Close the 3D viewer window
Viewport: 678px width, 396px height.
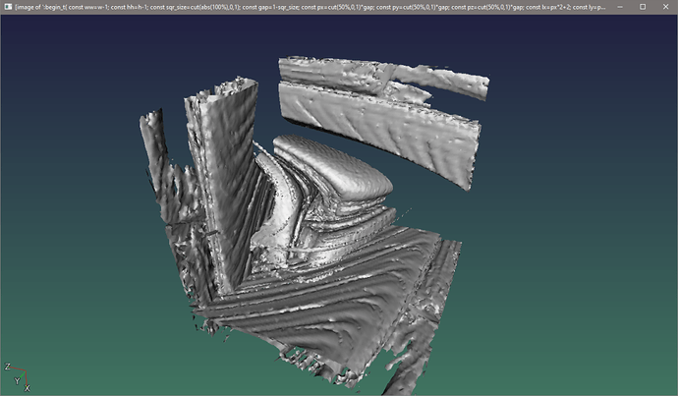[x=666, y=6]
